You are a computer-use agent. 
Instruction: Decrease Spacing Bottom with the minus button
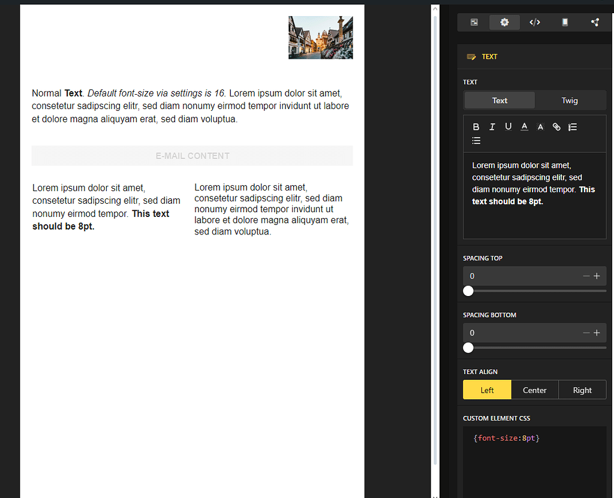586,333
